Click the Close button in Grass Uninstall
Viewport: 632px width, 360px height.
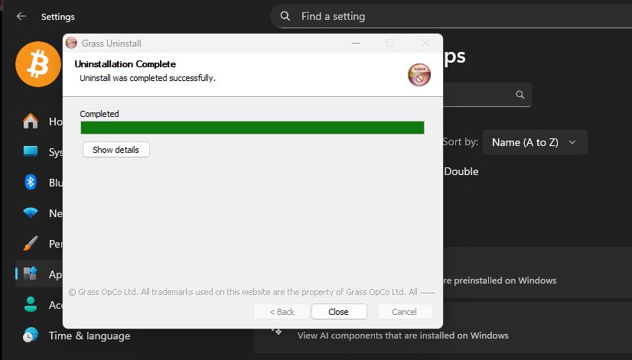(x=339, y=312)
